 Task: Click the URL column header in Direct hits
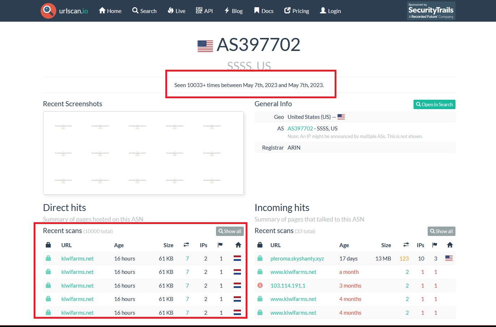(x=67, y=245)
